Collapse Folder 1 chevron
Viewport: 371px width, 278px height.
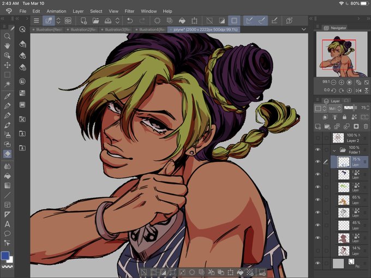(334, 150)
